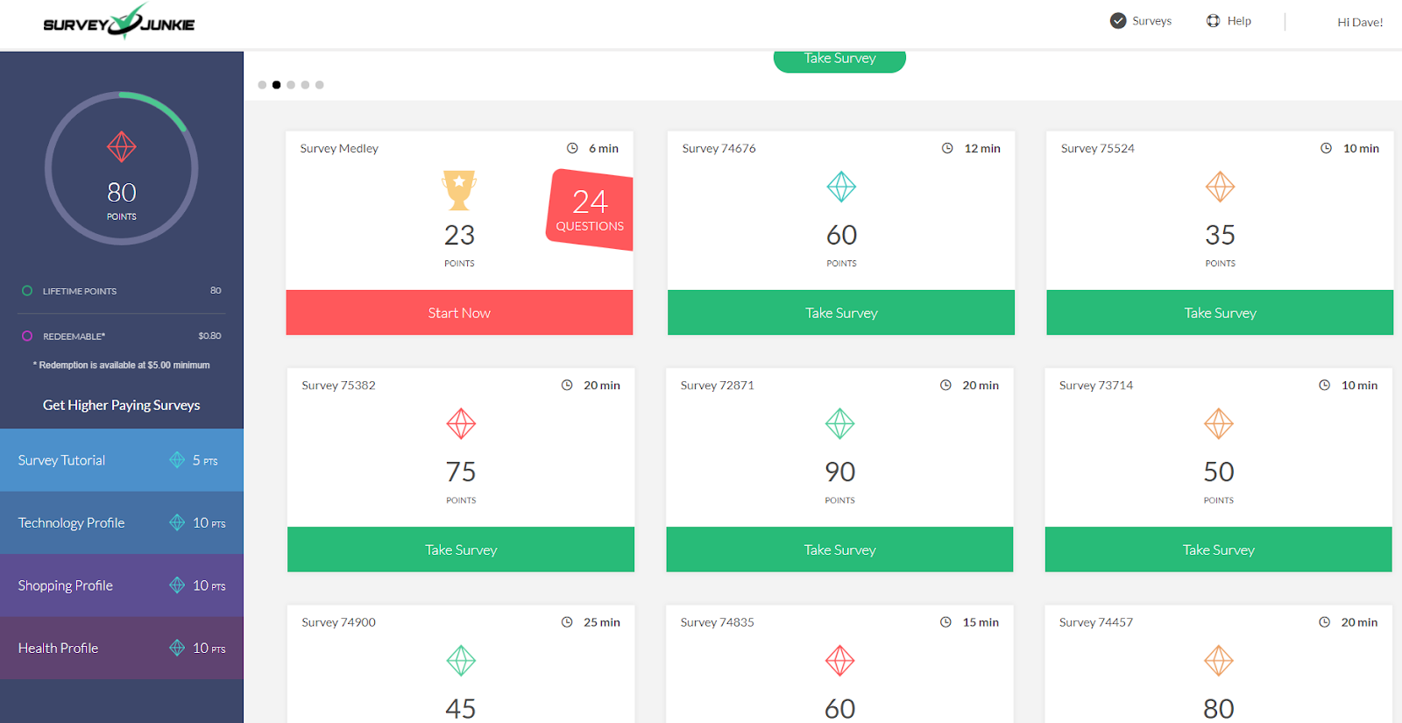Click the diamond icon on Survey 74900
This screenshot has width=1402, height=723.
pyautogui.click(x=461, y=661)
